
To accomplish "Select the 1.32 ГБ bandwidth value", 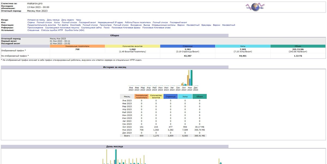I will 298,56.
